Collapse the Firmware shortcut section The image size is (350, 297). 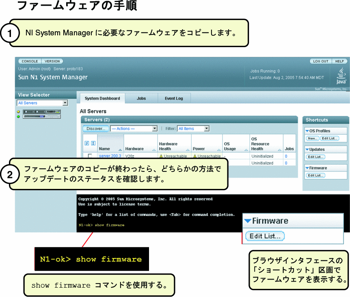coord(307,168)
